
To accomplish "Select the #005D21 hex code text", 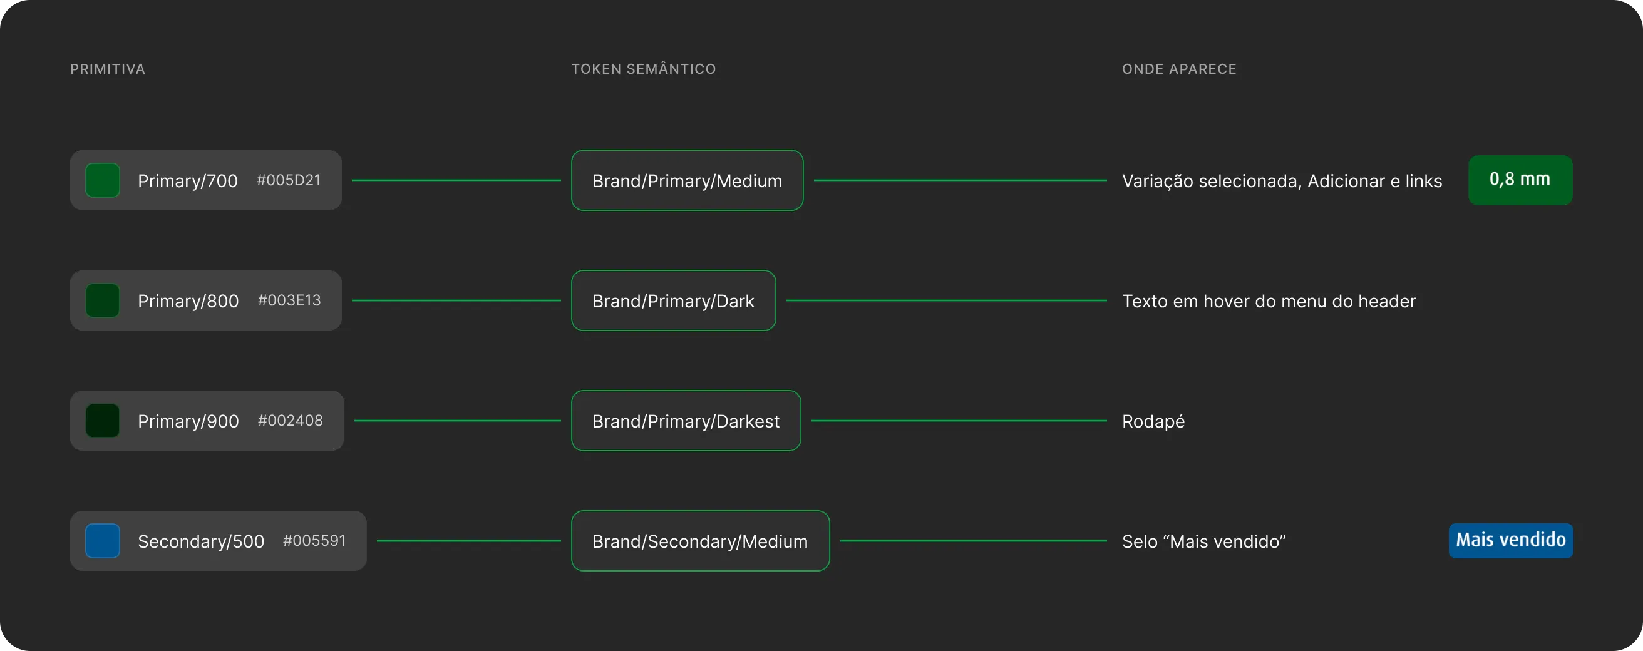I will click(288, 180).
